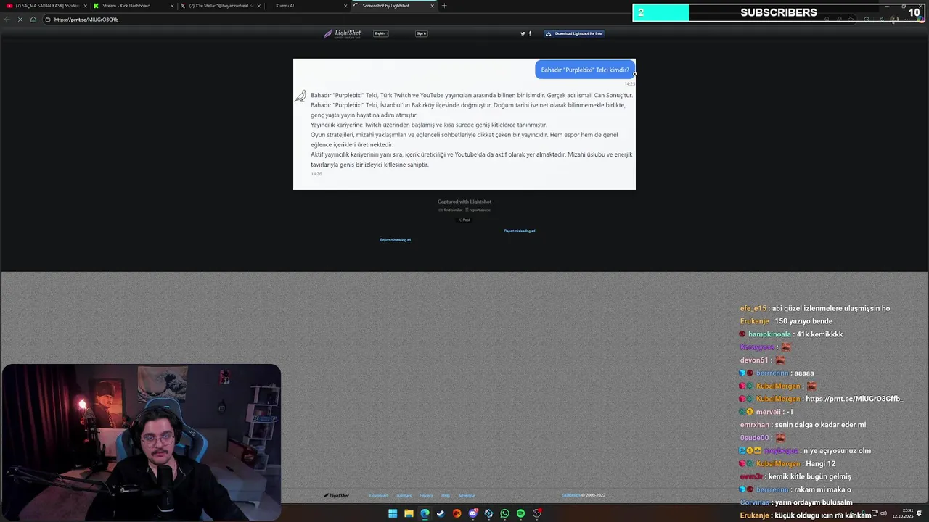Go back in browser history
Image resolution: width=929 pixels, height=522 pixels.
click(x=8, y=20)
